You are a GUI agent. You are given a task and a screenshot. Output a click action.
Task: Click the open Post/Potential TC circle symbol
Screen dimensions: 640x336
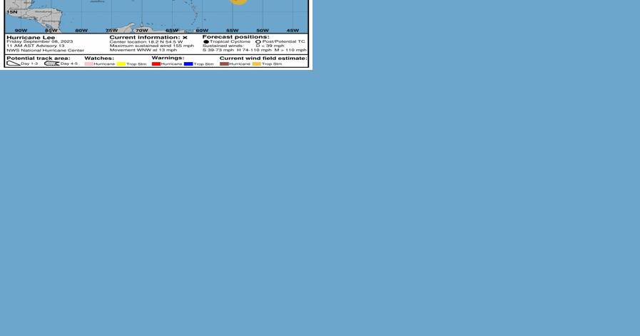tap(258, 41)
